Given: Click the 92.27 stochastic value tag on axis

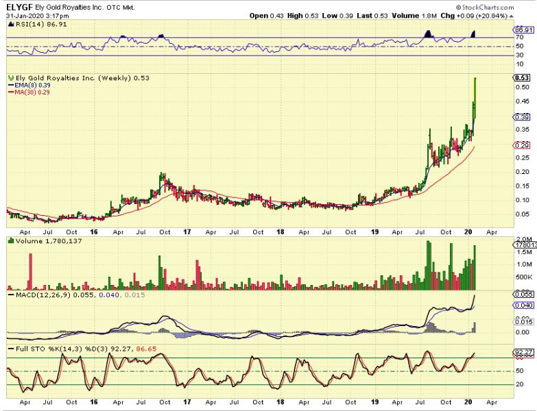Looking at the screenshot, I should [x=524, y=352].
